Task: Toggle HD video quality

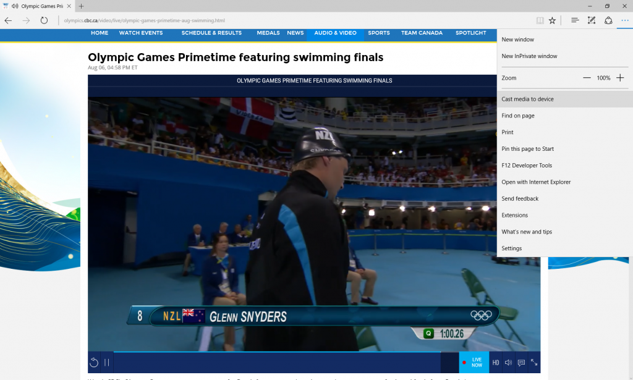Action: [x=496, y=363]
